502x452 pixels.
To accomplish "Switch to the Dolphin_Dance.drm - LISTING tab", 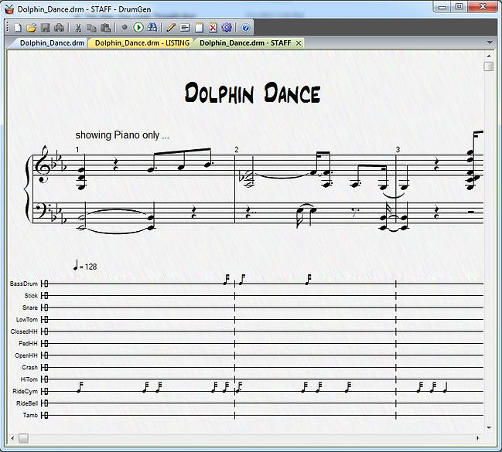I will point(142,42).
